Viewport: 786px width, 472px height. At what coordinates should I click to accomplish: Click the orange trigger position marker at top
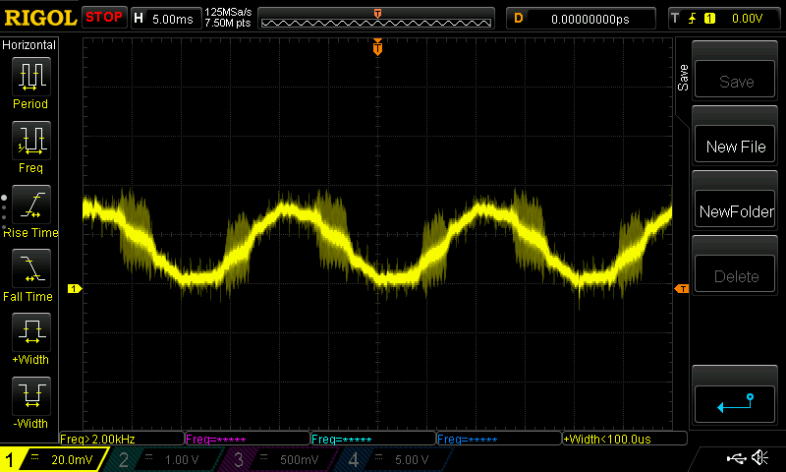click(x=377, y=47)
